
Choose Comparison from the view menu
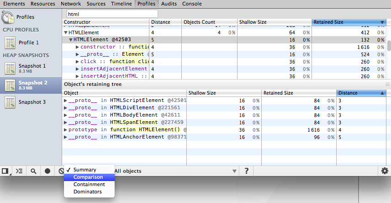(x=88, y=177)
